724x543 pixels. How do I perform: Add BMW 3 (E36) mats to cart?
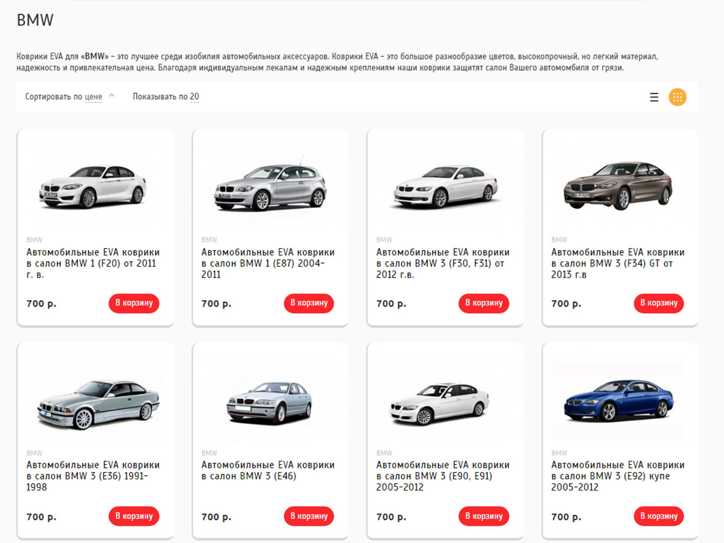click(x=133, y=516)
